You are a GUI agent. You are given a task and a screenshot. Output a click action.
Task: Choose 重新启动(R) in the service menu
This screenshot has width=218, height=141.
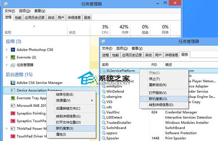(x=164, y=85)
